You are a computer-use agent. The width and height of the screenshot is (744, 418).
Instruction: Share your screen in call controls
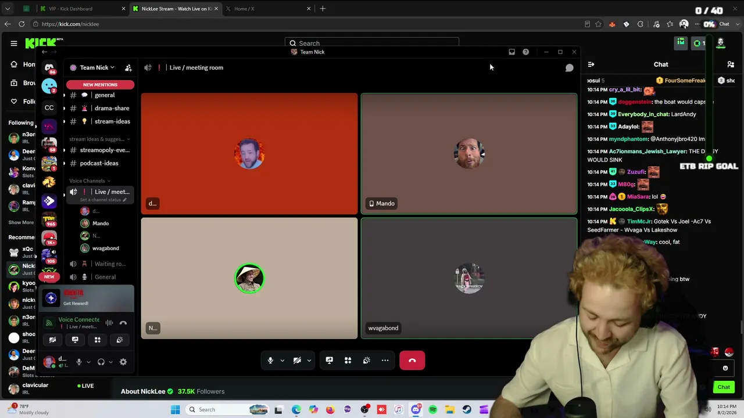point(329,361)
